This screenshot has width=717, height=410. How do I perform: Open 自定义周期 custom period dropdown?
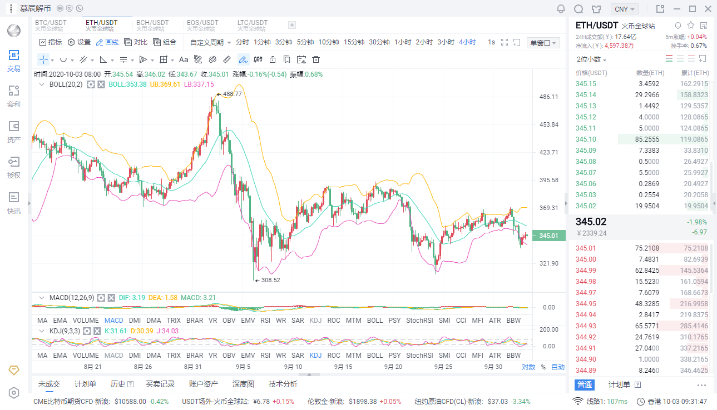coord(211,42)
